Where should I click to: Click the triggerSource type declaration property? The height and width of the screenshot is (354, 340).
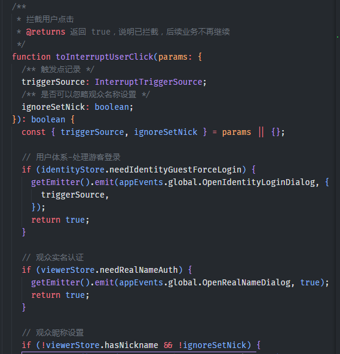coord(53,82)
